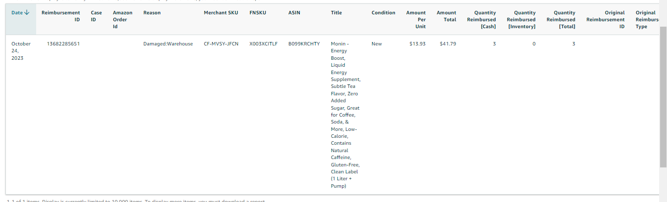This screenshot has height=202, width=667.
Task: Click the FNSKU column header
Action: click(258, 13)
